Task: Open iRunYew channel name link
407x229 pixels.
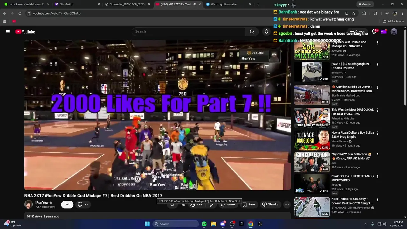Action: point(42,203)
